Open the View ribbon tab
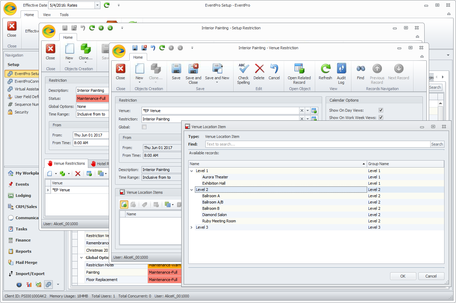456x303 pixels. 47,15
